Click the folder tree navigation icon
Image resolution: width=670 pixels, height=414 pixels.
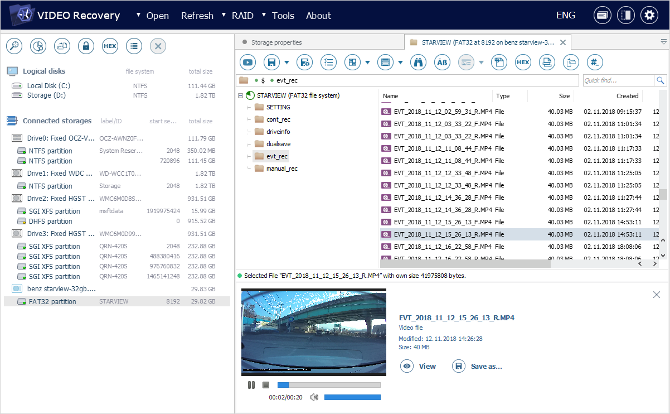(571, 62)
